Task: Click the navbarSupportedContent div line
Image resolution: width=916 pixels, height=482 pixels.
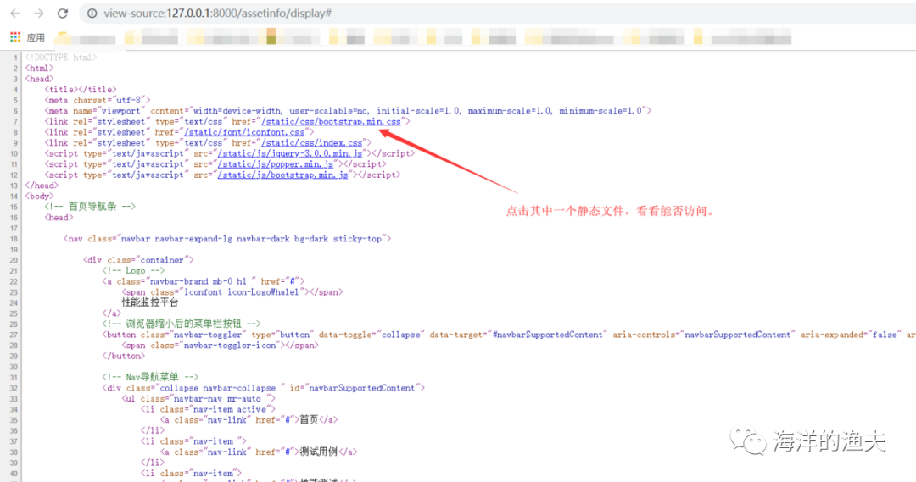Action: (x=264, y=388)
